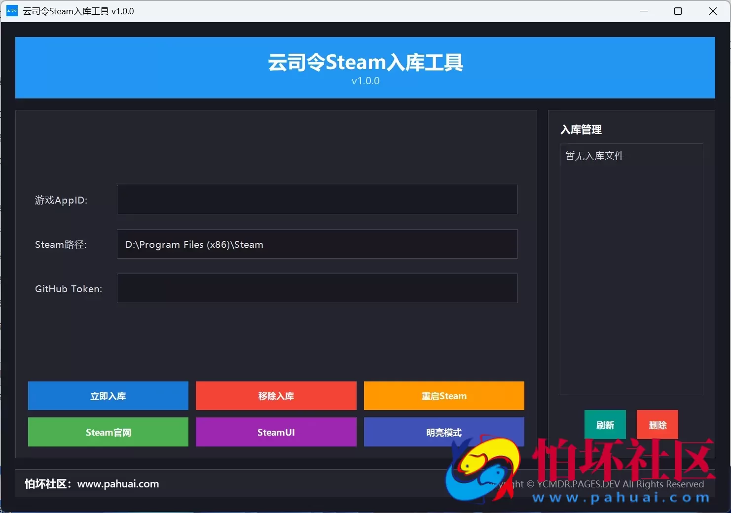The image size is (731, 513).
Task: Click the 刷新 (Refresh) button
Action: 605,424
